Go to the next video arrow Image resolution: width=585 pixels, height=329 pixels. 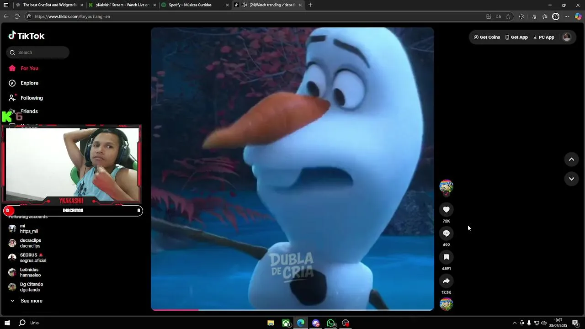(x=571, y=179)
